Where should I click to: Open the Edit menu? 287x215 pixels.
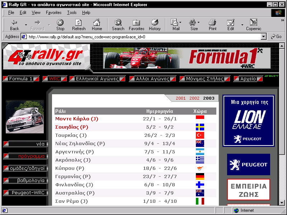(x=23, y=13)
